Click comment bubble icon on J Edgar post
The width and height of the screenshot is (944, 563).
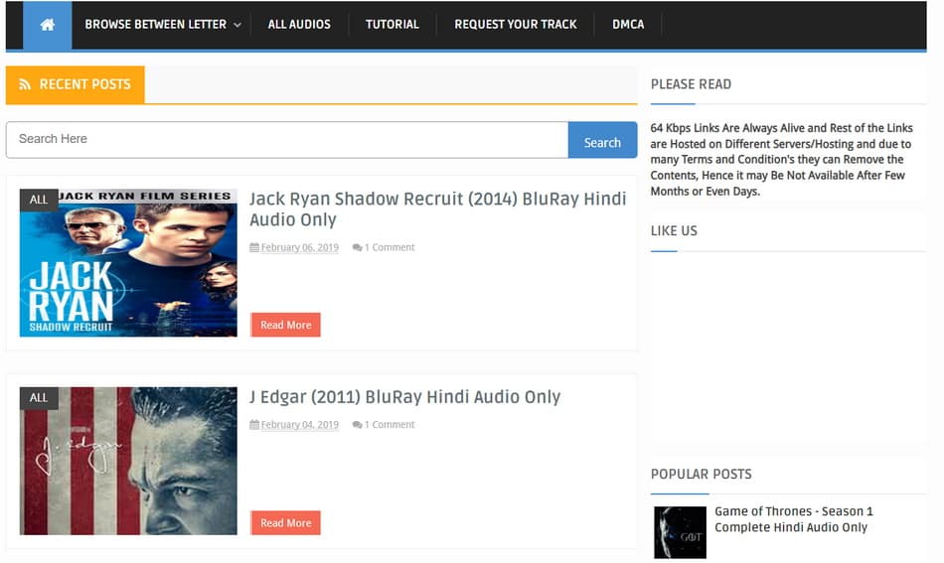pyautogui.click(x=357, y=425)
